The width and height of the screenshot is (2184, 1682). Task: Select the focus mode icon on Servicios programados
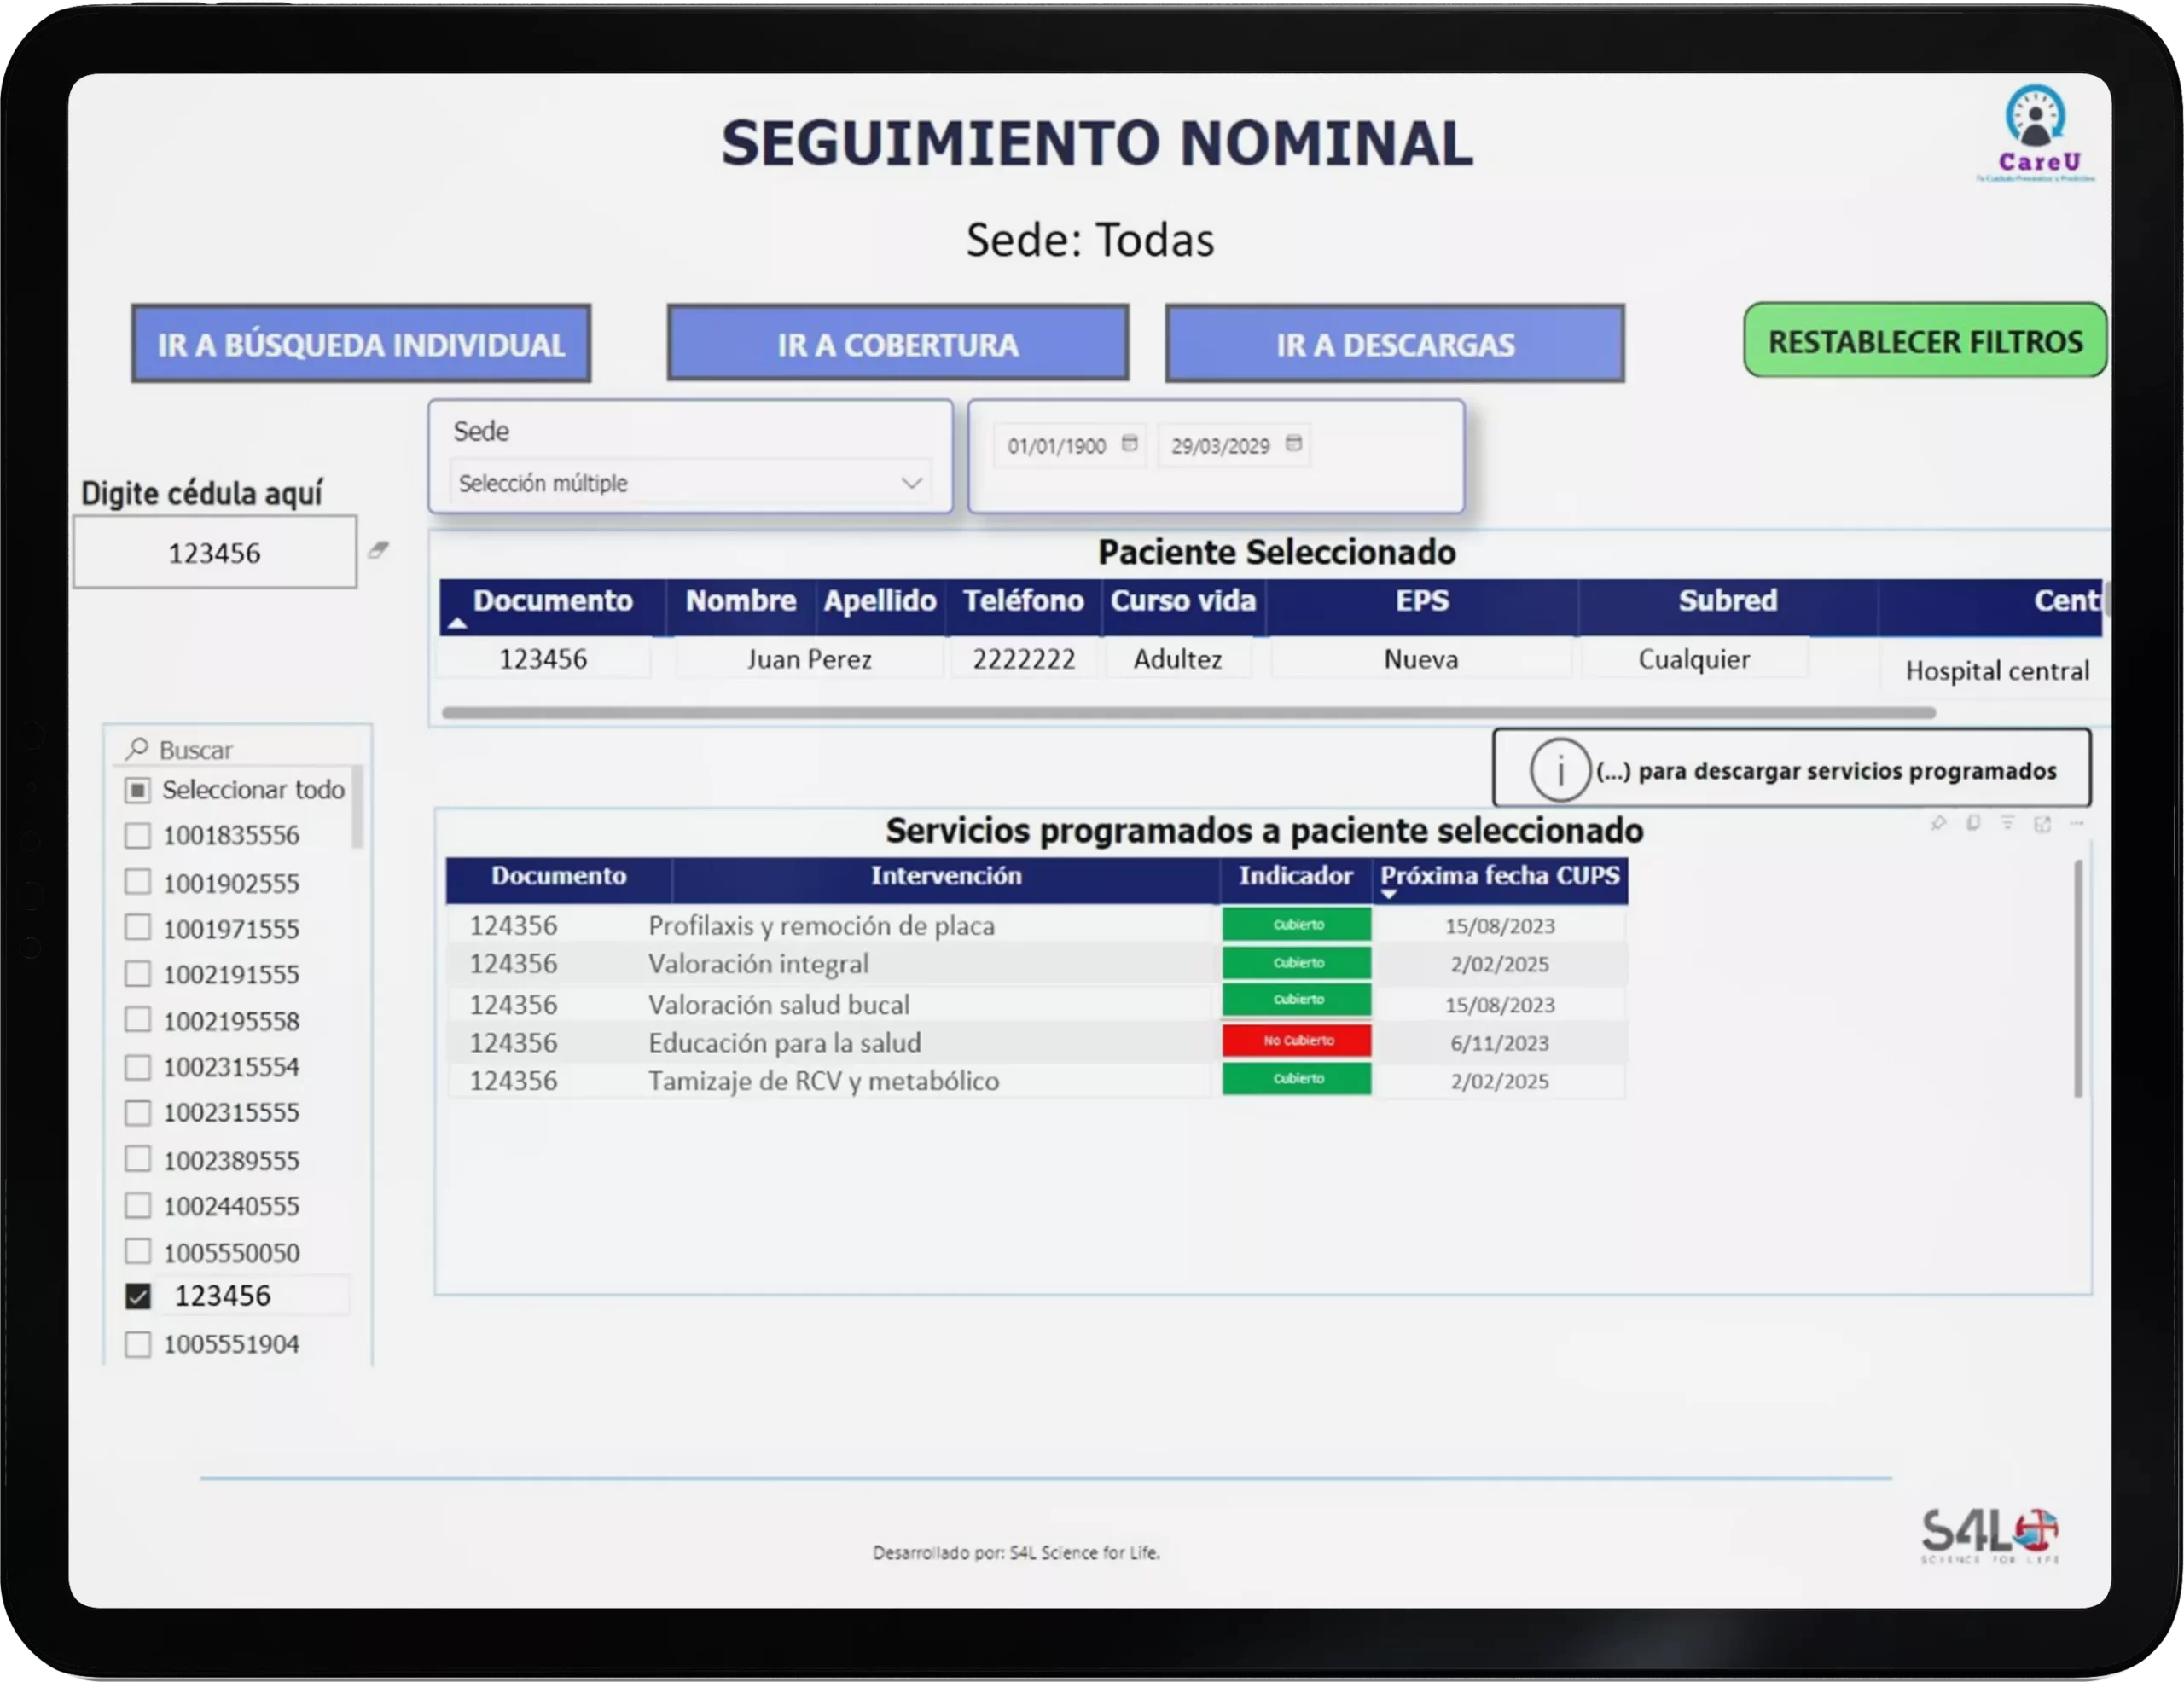click(x=2043, y=823)
